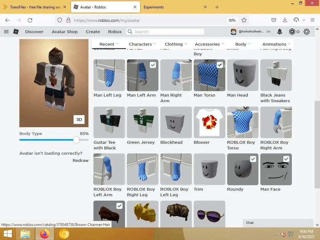Reset page zoom 80% badge

(232, 20)
